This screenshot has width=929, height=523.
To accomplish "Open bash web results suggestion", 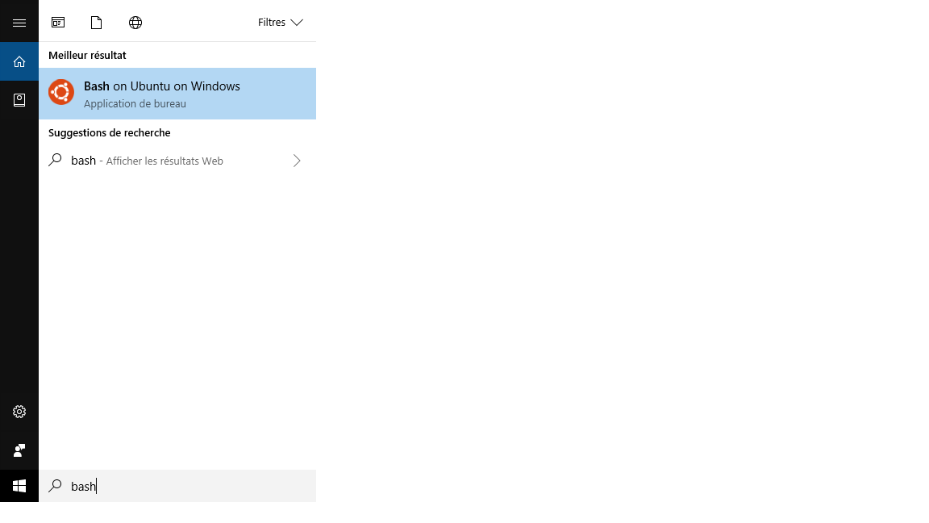I will 177,161.
